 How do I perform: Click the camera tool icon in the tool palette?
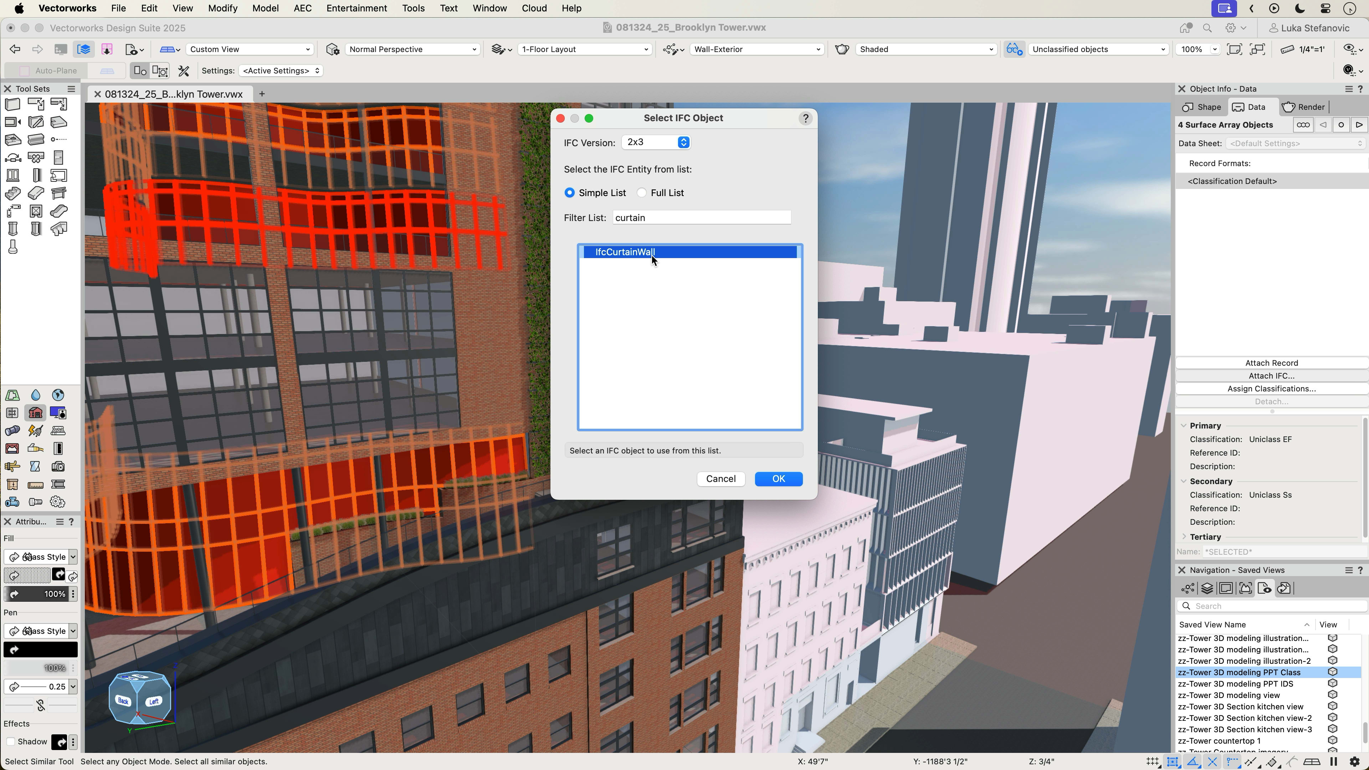pyautogui.click(x=58, y=467)
